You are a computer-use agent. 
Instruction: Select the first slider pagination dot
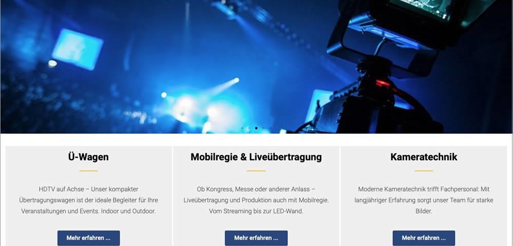tap(242, 128)
